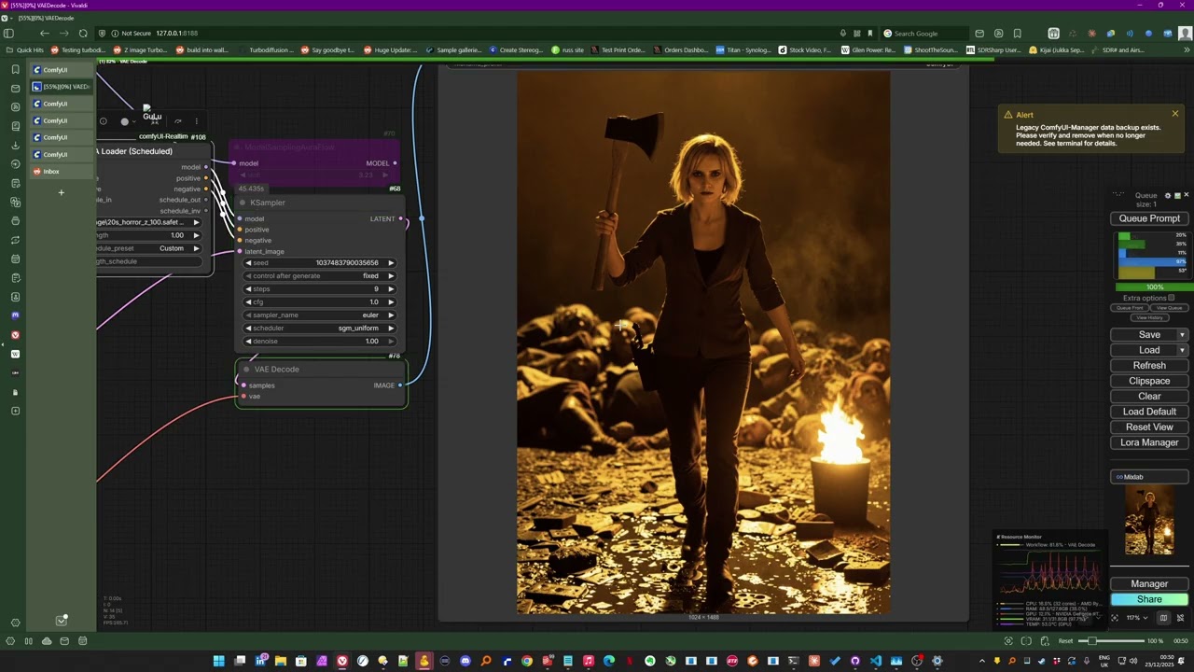This screenshot has height=672, width=1194.
Task: Open the sampler_name euler selector
Action: point(319,315)
